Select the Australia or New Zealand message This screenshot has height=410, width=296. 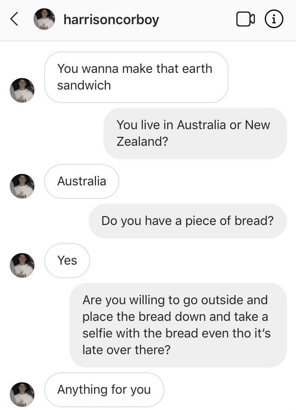point(195,133)
